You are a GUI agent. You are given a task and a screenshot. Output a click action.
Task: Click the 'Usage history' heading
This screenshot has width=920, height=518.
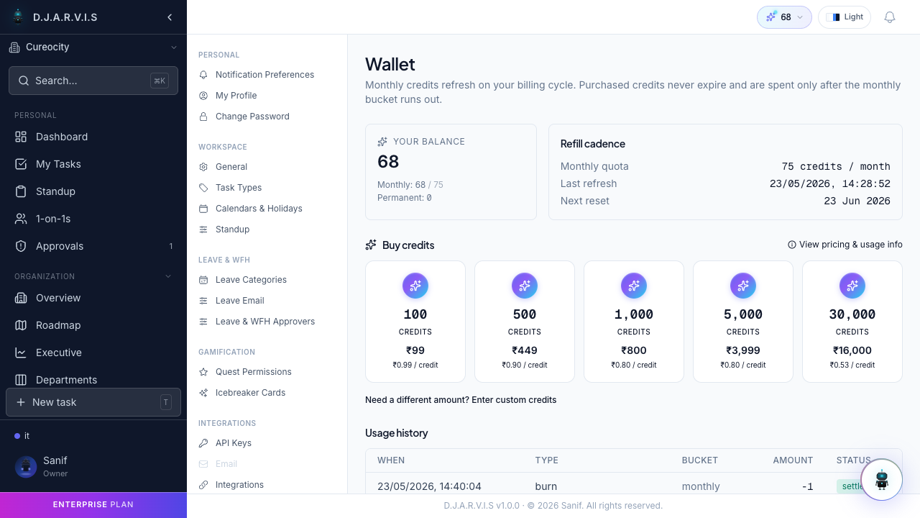397,433
